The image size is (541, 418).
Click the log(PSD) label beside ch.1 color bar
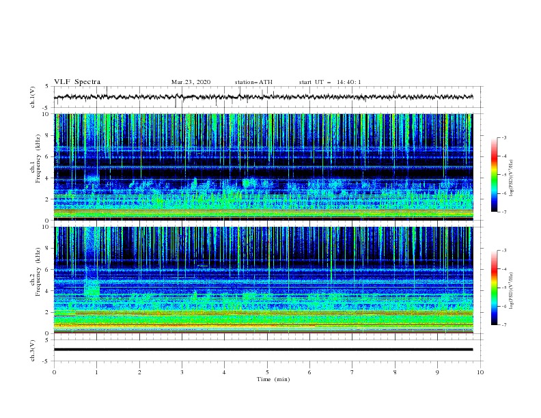coord(512,178)
